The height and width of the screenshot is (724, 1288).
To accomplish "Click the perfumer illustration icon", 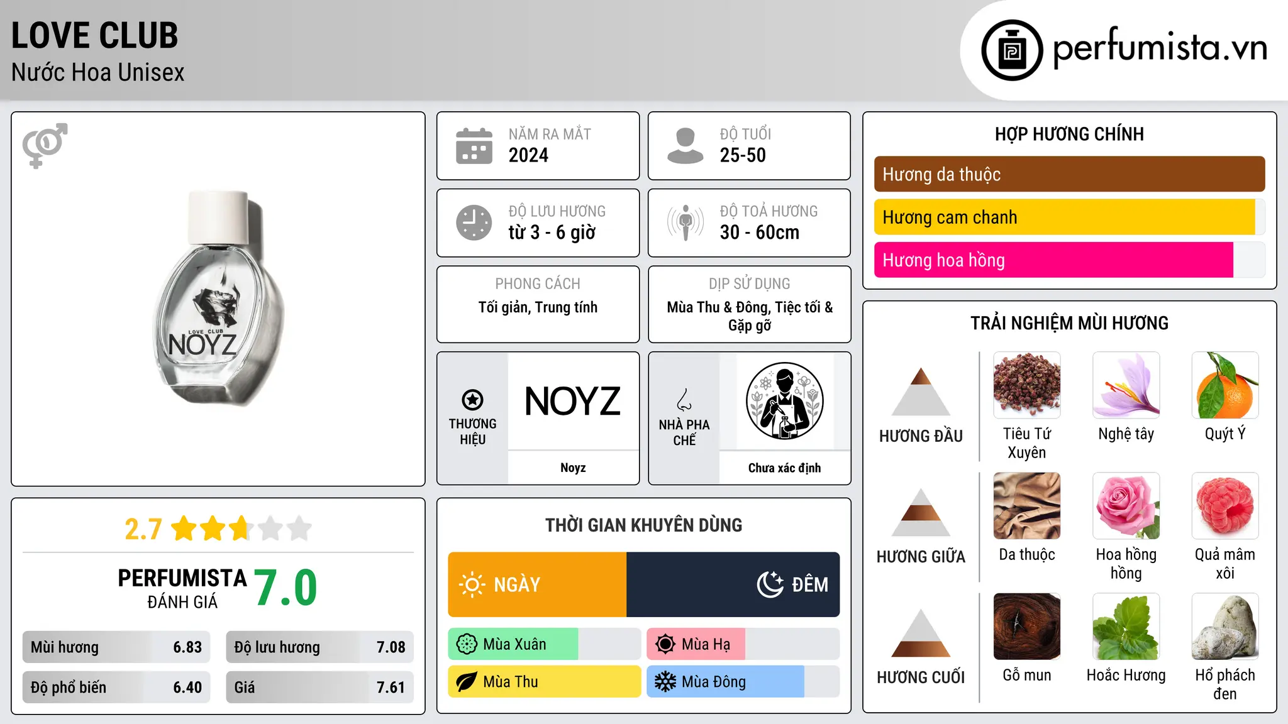I will [784, 401].
